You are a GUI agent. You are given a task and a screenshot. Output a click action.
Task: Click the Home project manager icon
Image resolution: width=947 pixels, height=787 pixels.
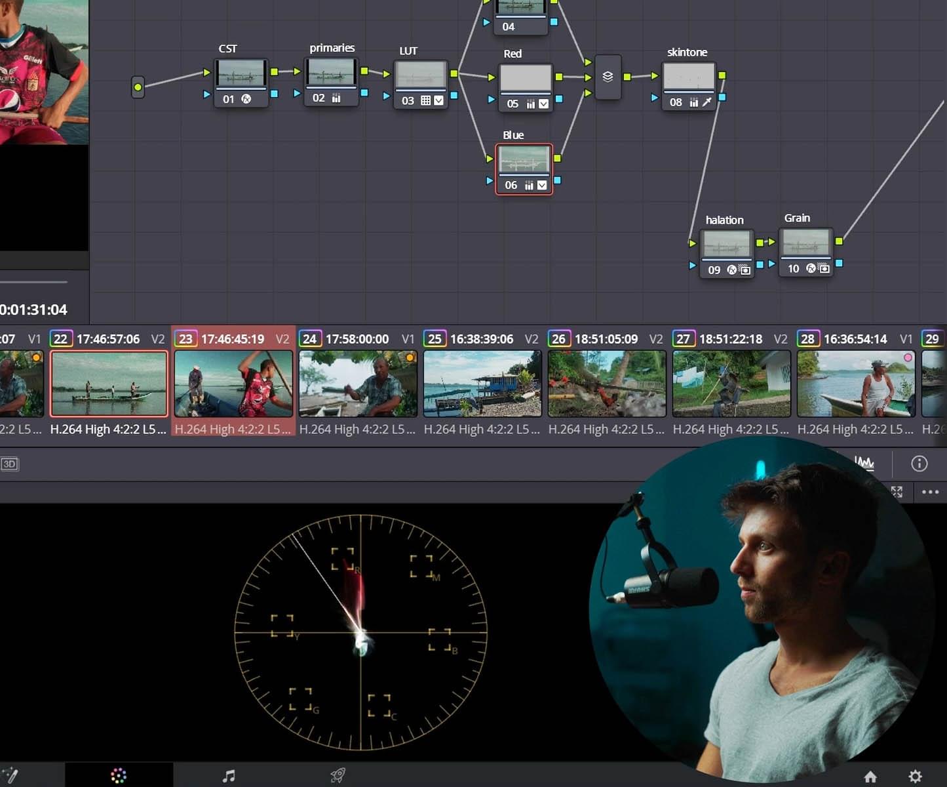(x=870, y=777)
